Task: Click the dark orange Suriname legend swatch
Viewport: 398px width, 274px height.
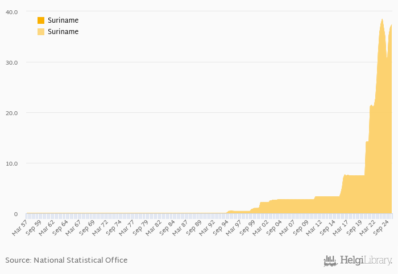Action: coord(41,20)
